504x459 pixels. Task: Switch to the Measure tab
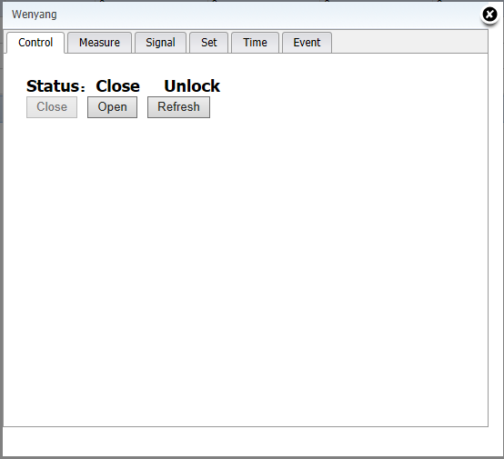99,43
